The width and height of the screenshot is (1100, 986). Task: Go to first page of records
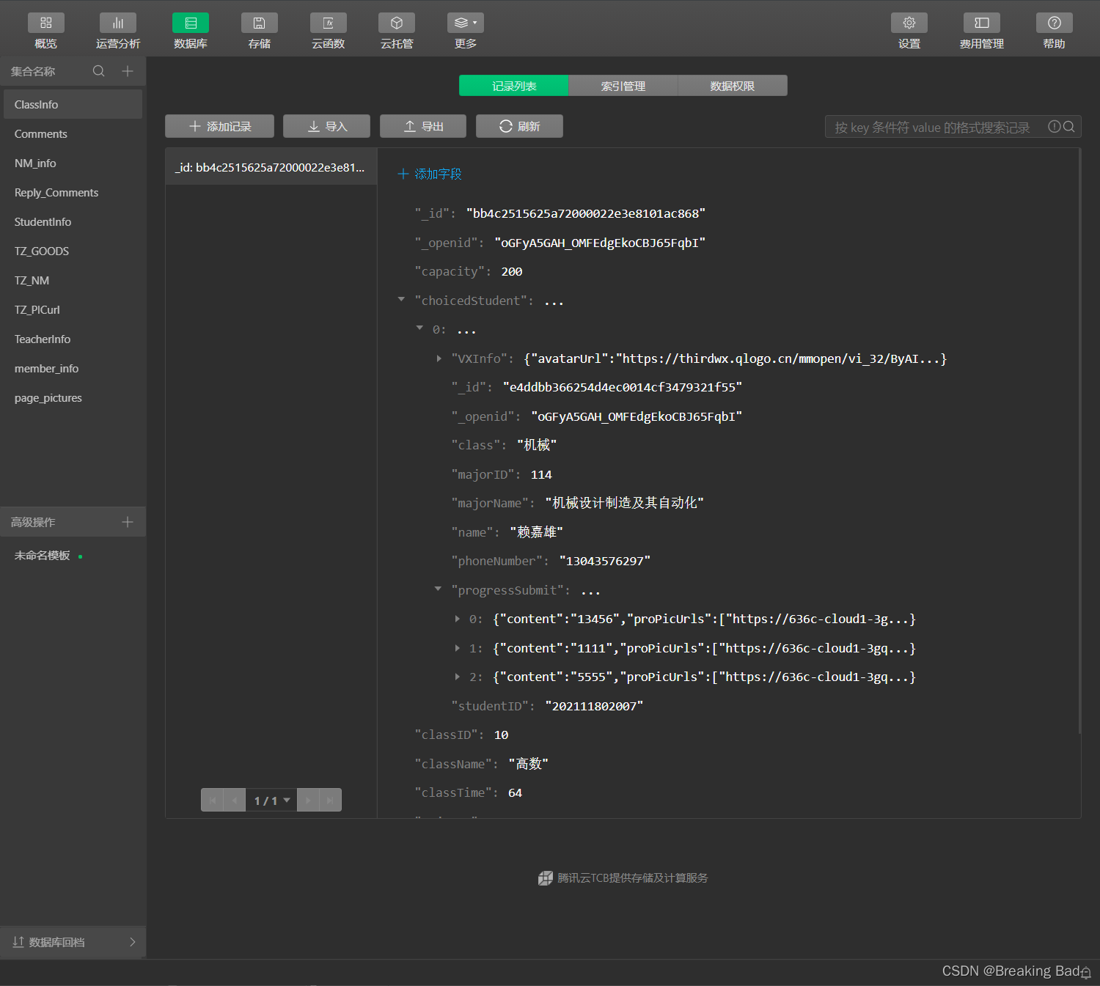click(213, 800)
